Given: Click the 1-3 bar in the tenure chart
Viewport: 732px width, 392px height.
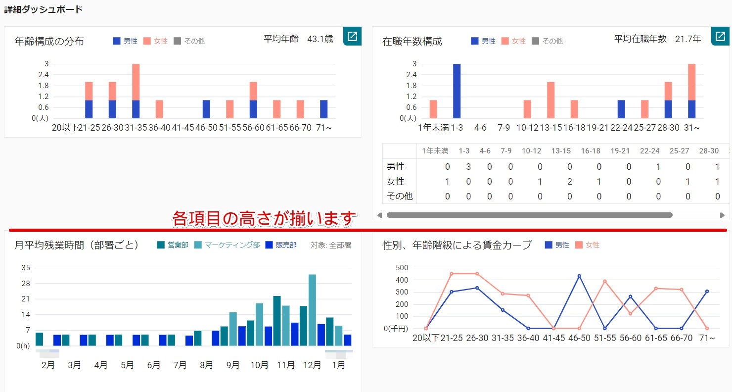Looking at the screenshot, I should tap(457, 91).
